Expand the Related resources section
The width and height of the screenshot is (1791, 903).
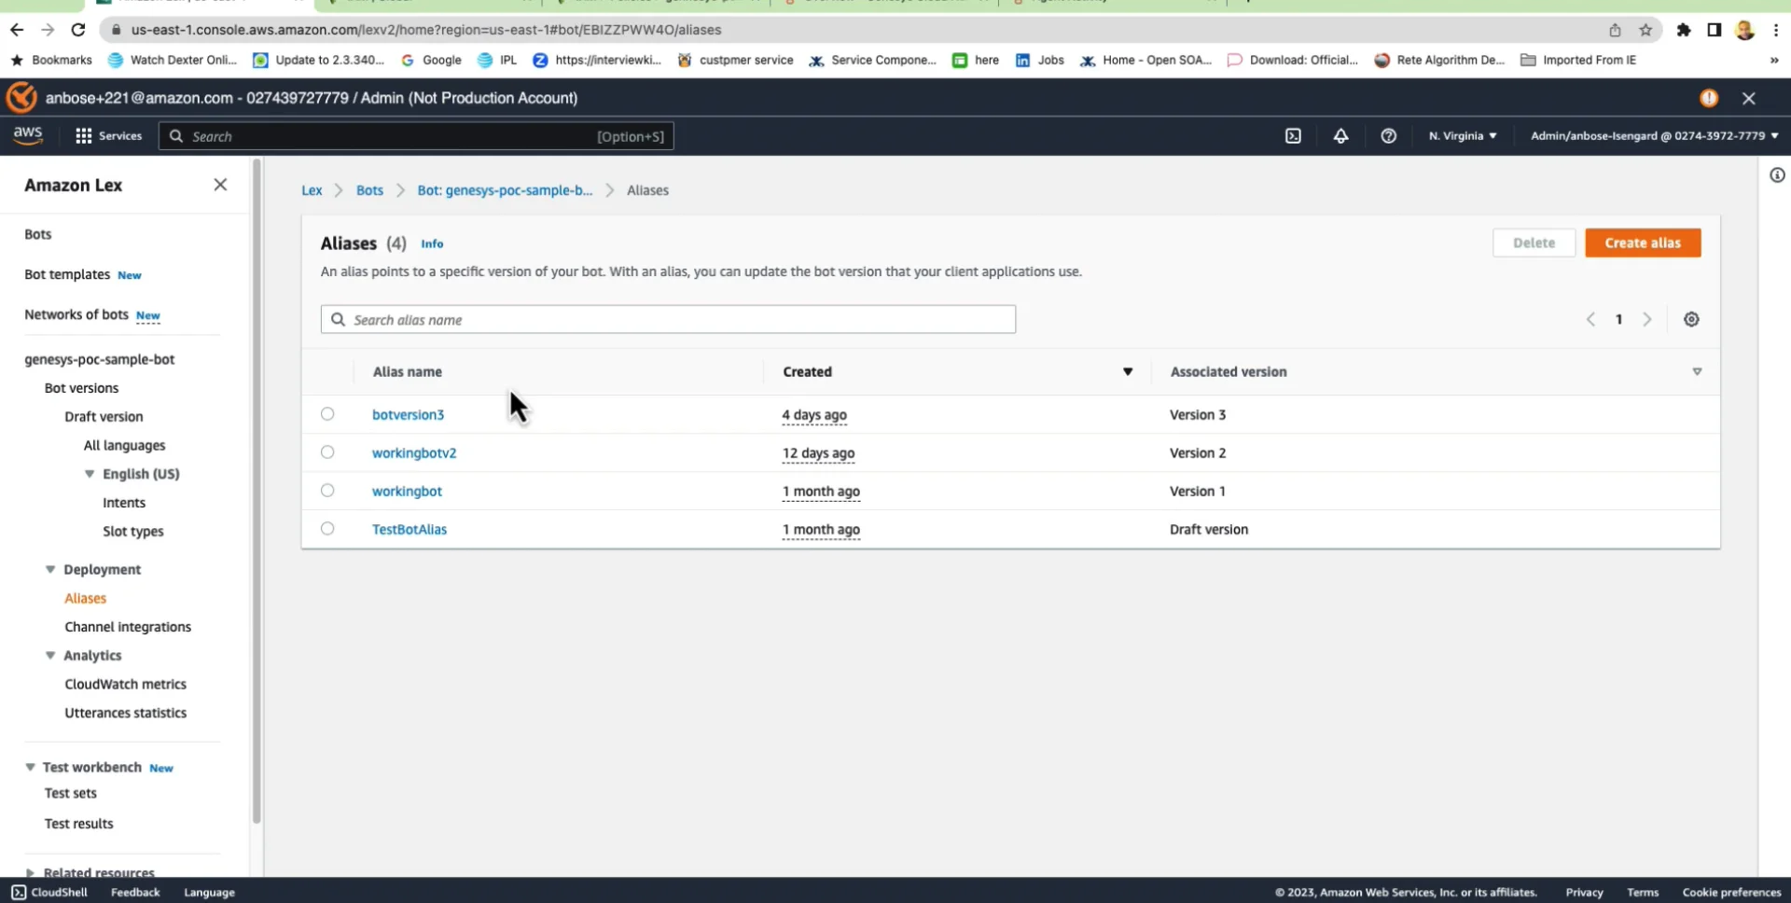(x=30, y=872)
